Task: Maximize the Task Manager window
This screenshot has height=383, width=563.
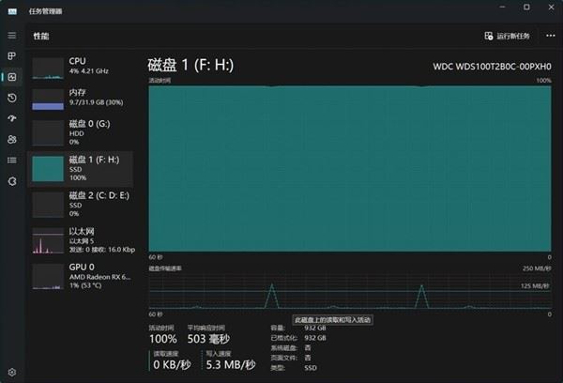Action: (x=526, y=8)
